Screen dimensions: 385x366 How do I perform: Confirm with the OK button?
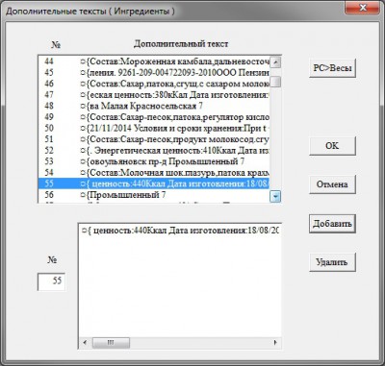tap(332, 146)
